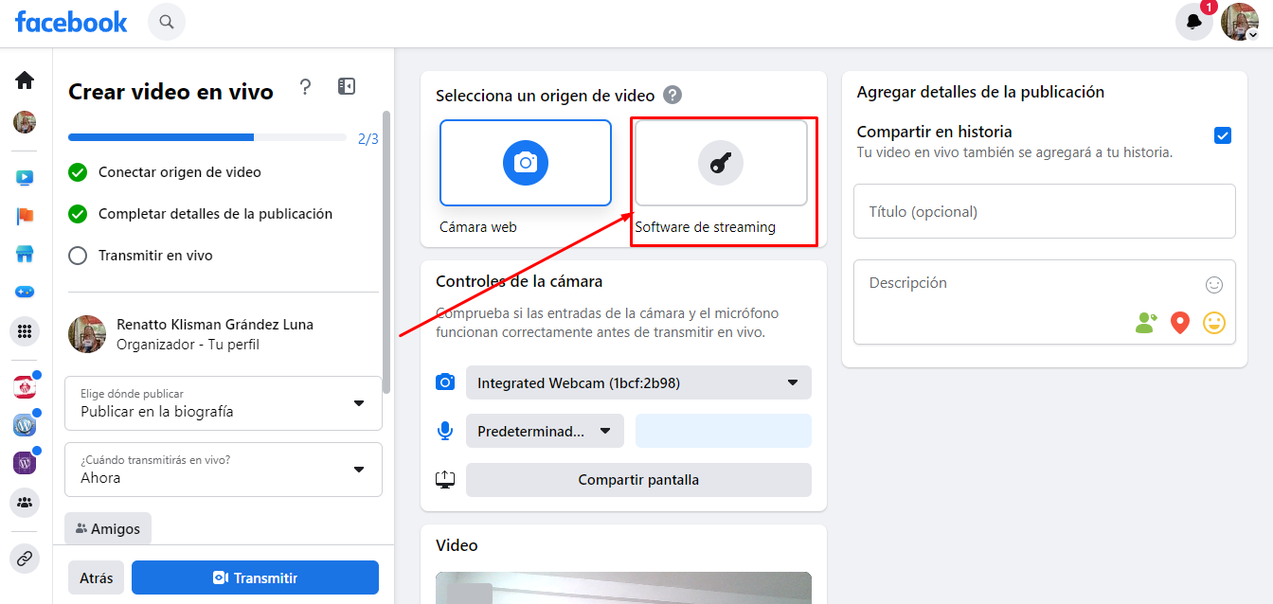
Task: Go to the Home icon in sidebar
Action: [25, 80]
